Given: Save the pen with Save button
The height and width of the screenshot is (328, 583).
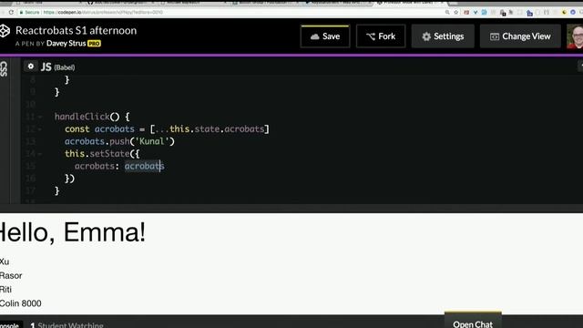Looking at the screenshot, I should (x=325, y=36).
